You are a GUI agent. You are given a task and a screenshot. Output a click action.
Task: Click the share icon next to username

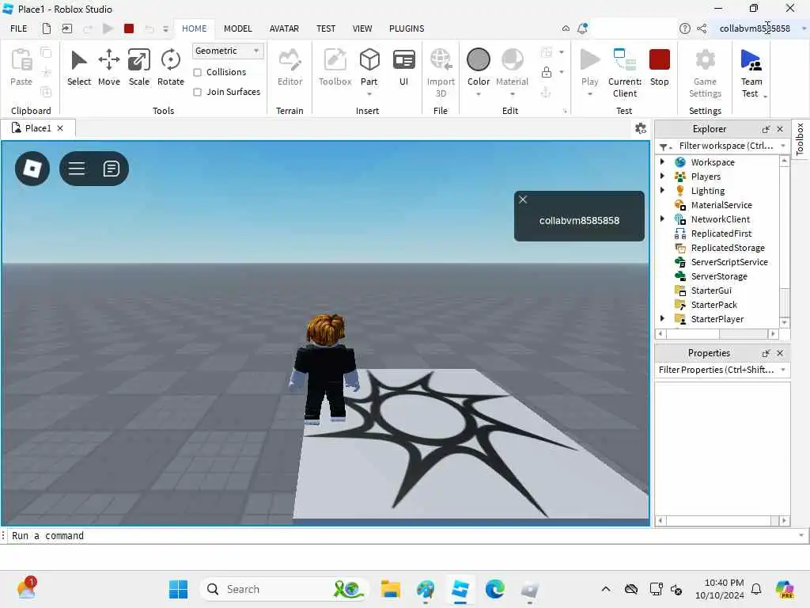coord(702,28)
